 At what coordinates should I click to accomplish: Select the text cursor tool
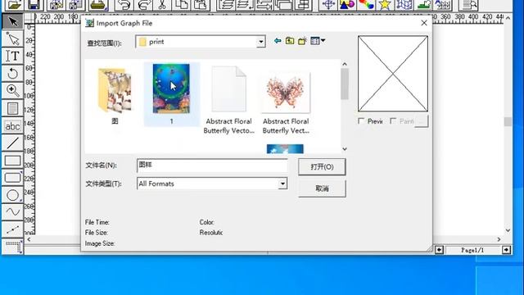(x=13, y=56)
